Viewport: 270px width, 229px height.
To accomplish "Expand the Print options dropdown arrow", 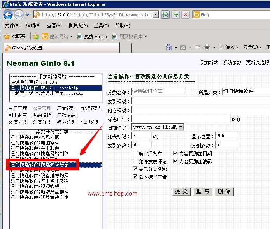I will (x=214, y=47).
